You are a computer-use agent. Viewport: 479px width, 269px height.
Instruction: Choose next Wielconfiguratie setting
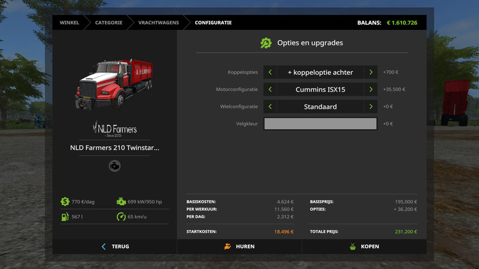[371, 107]
